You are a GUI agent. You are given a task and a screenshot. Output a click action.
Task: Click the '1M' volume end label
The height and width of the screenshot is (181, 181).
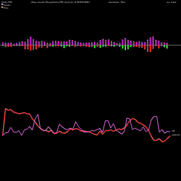pyautogui.click(x=173, y=131)
